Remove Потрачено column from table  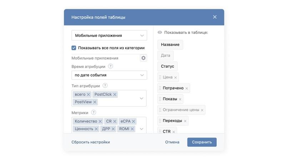(x=187, y=88)
